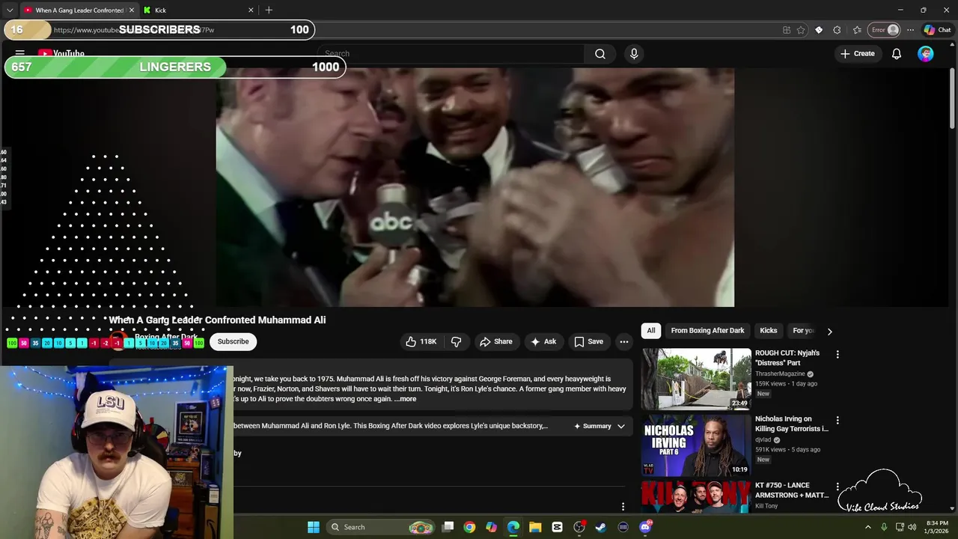Click the taskbar Search box

click(382, 527)
